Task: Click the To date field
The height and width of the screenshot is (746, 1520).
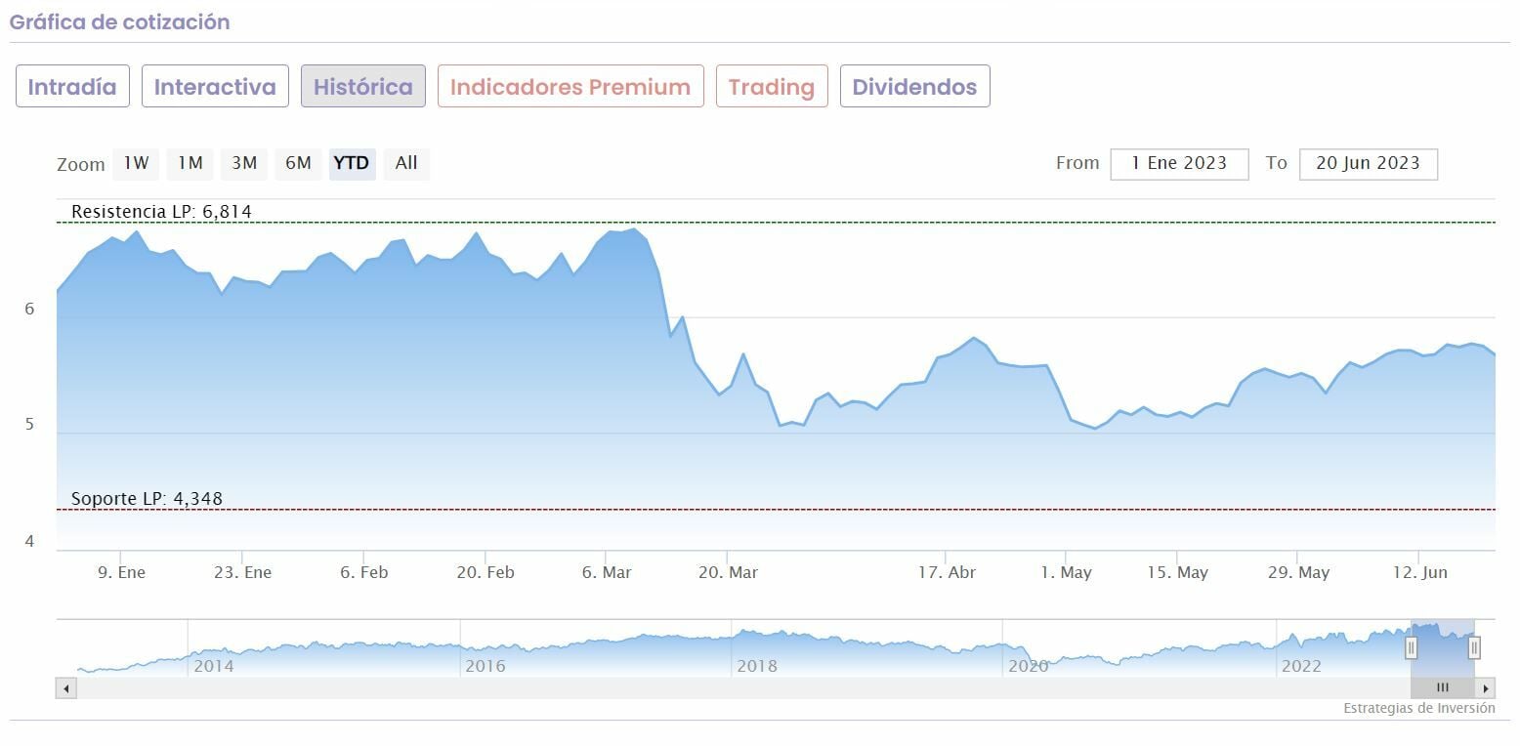Action: point(1368,163)
